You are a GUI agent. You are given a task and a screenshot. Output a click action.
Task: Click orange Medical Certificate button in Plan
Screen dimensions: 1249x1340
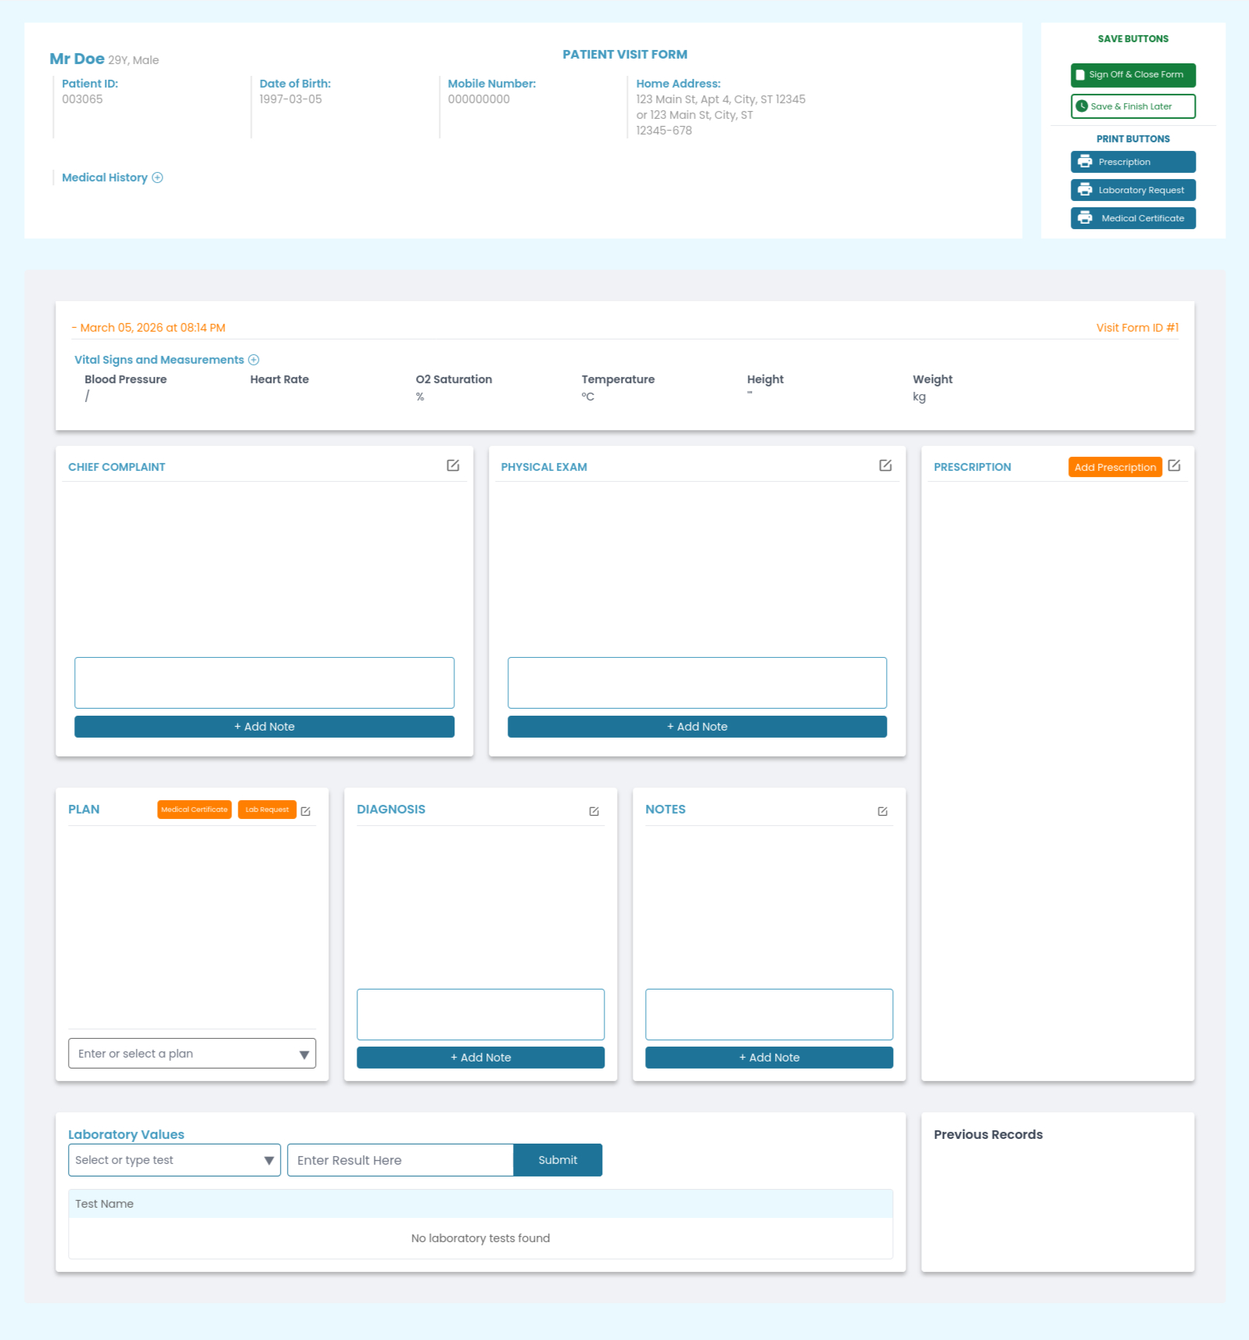pyautogui.click(x=195, y=810)
